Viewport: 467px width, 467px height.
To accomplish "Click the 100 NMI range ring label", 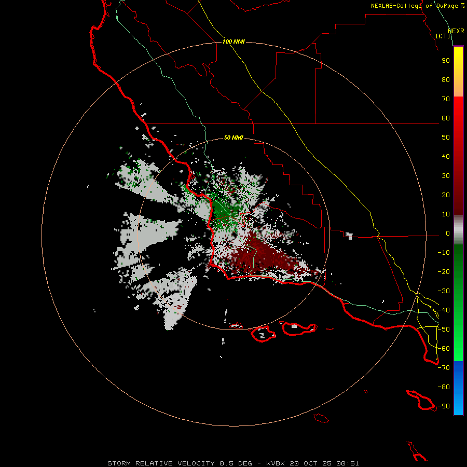I will point(233,42).
